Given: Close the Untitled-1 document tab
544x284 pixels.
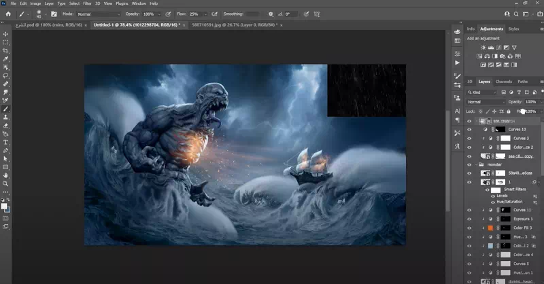Looking at the screenshot, I should [184, 25].
